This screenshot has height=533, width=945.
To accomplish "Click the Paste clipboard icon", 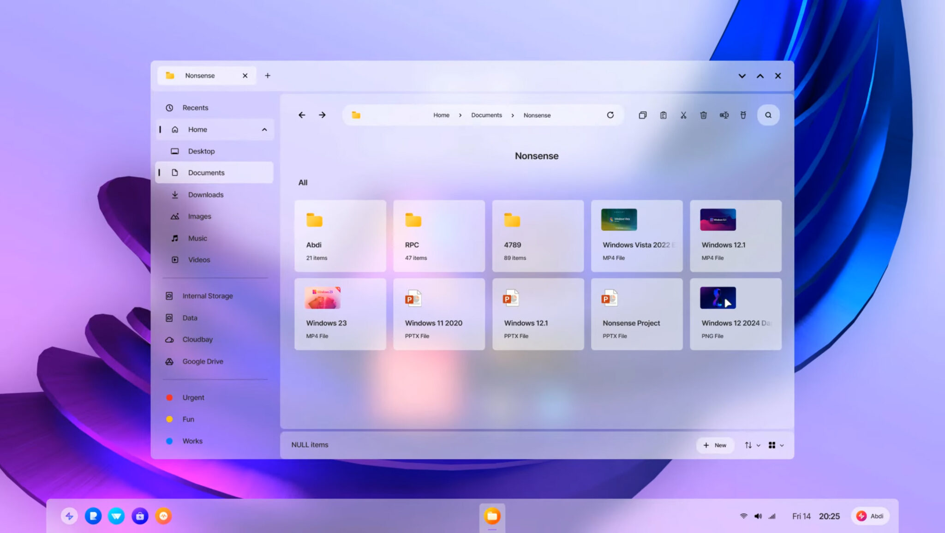I will 663,115.
